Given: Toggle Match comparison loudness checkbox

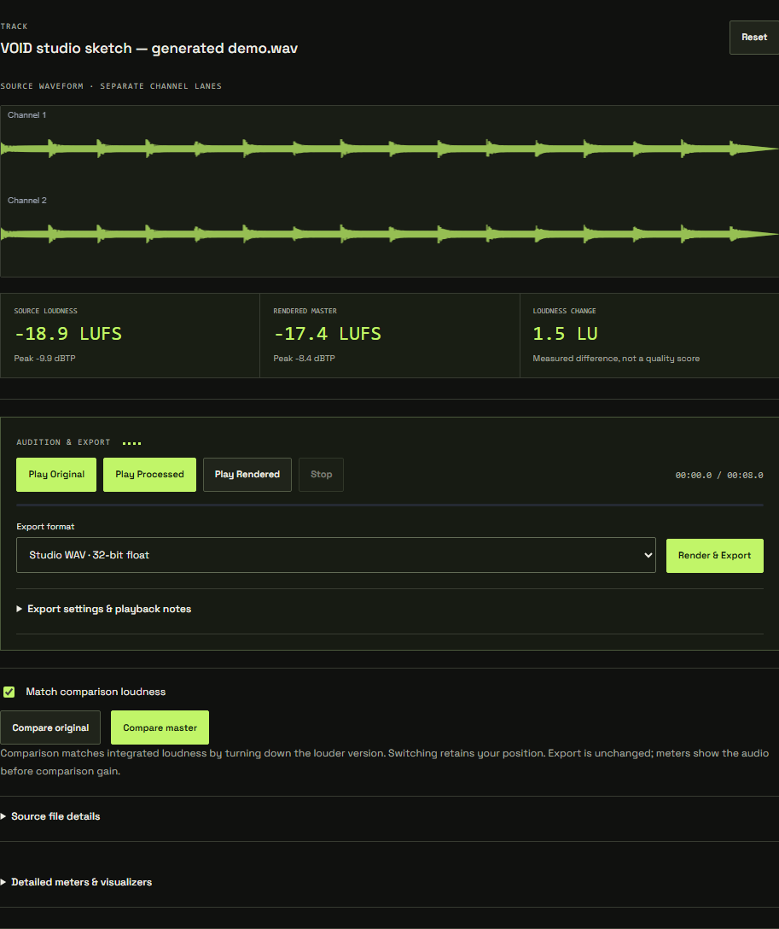Looking at the screenshot, I should click(x=9, y=692).
